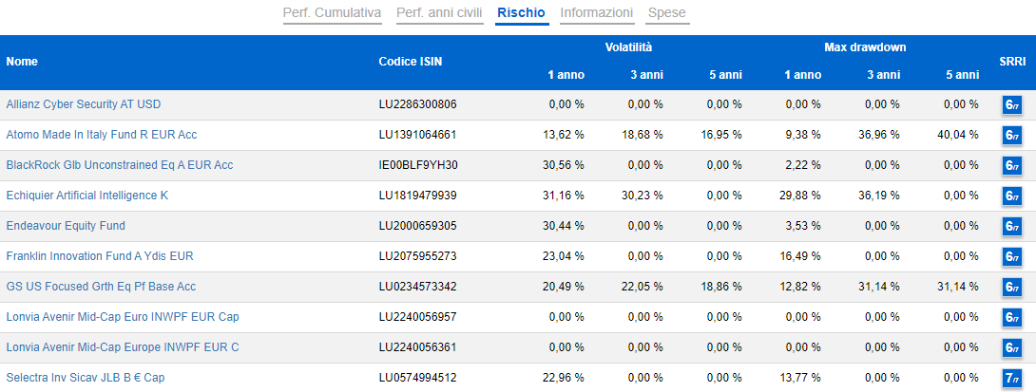
Task: Click the 23,04 % volatility value
Action: click(563, 256)
